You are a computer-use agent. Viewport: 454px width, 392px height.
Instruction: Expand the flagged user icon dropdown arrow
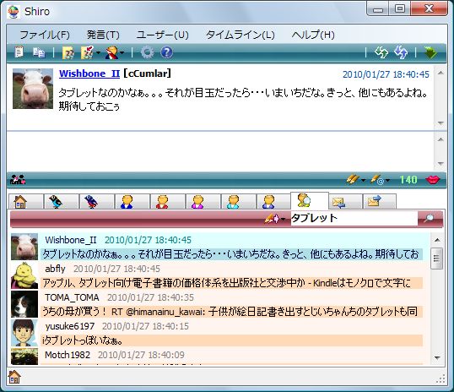click(122, 52)
